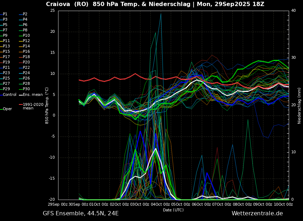303x221 pixels.
Task: Click the Date (UTC) axis label
Action: coord(173,210)
